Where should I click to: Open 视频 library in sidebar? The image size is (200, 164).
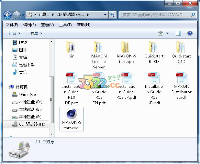(20, 42)
